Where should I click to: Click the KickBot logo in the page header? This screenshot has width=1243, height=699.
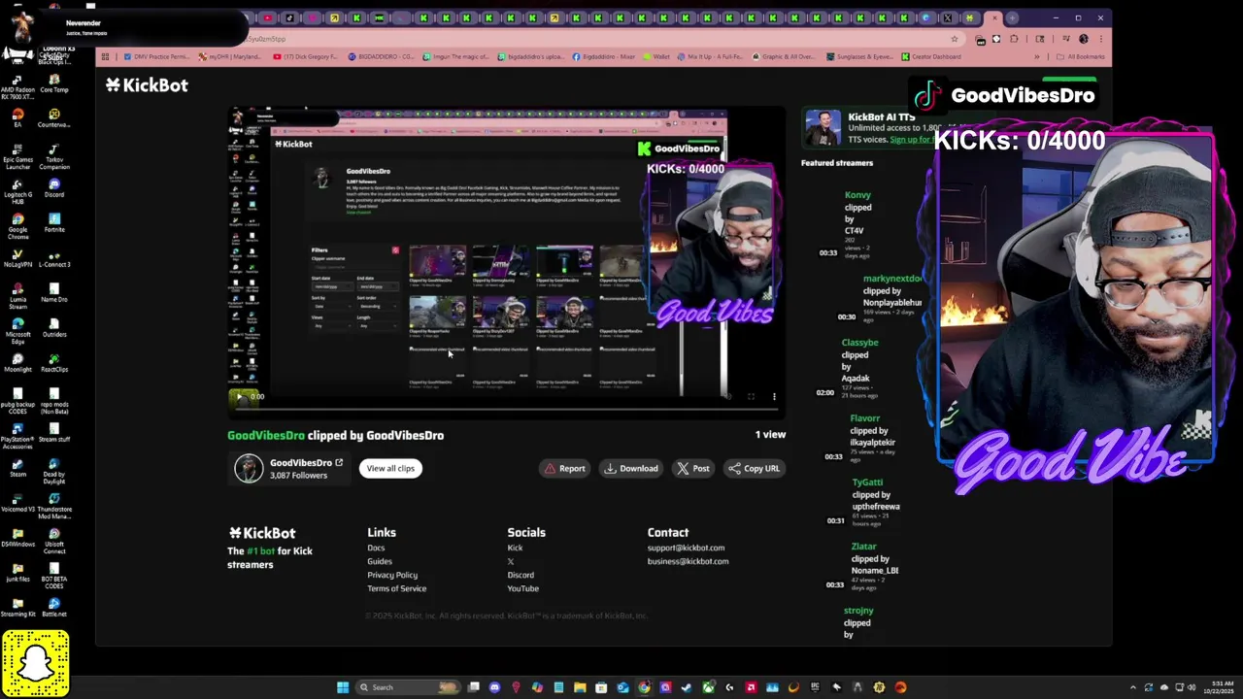pos(147,85)
